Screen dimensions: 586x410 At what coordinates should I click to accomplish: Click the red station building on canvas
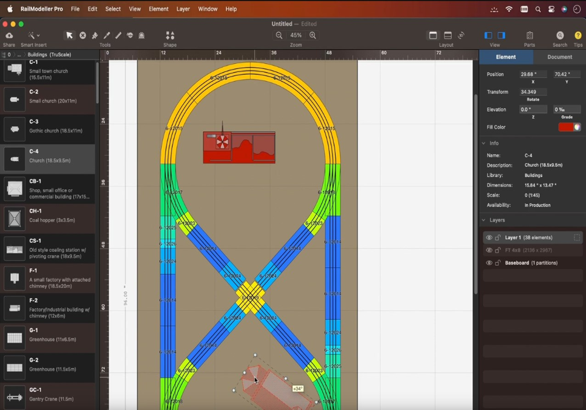pyautogui.click(x=239, y=147)
